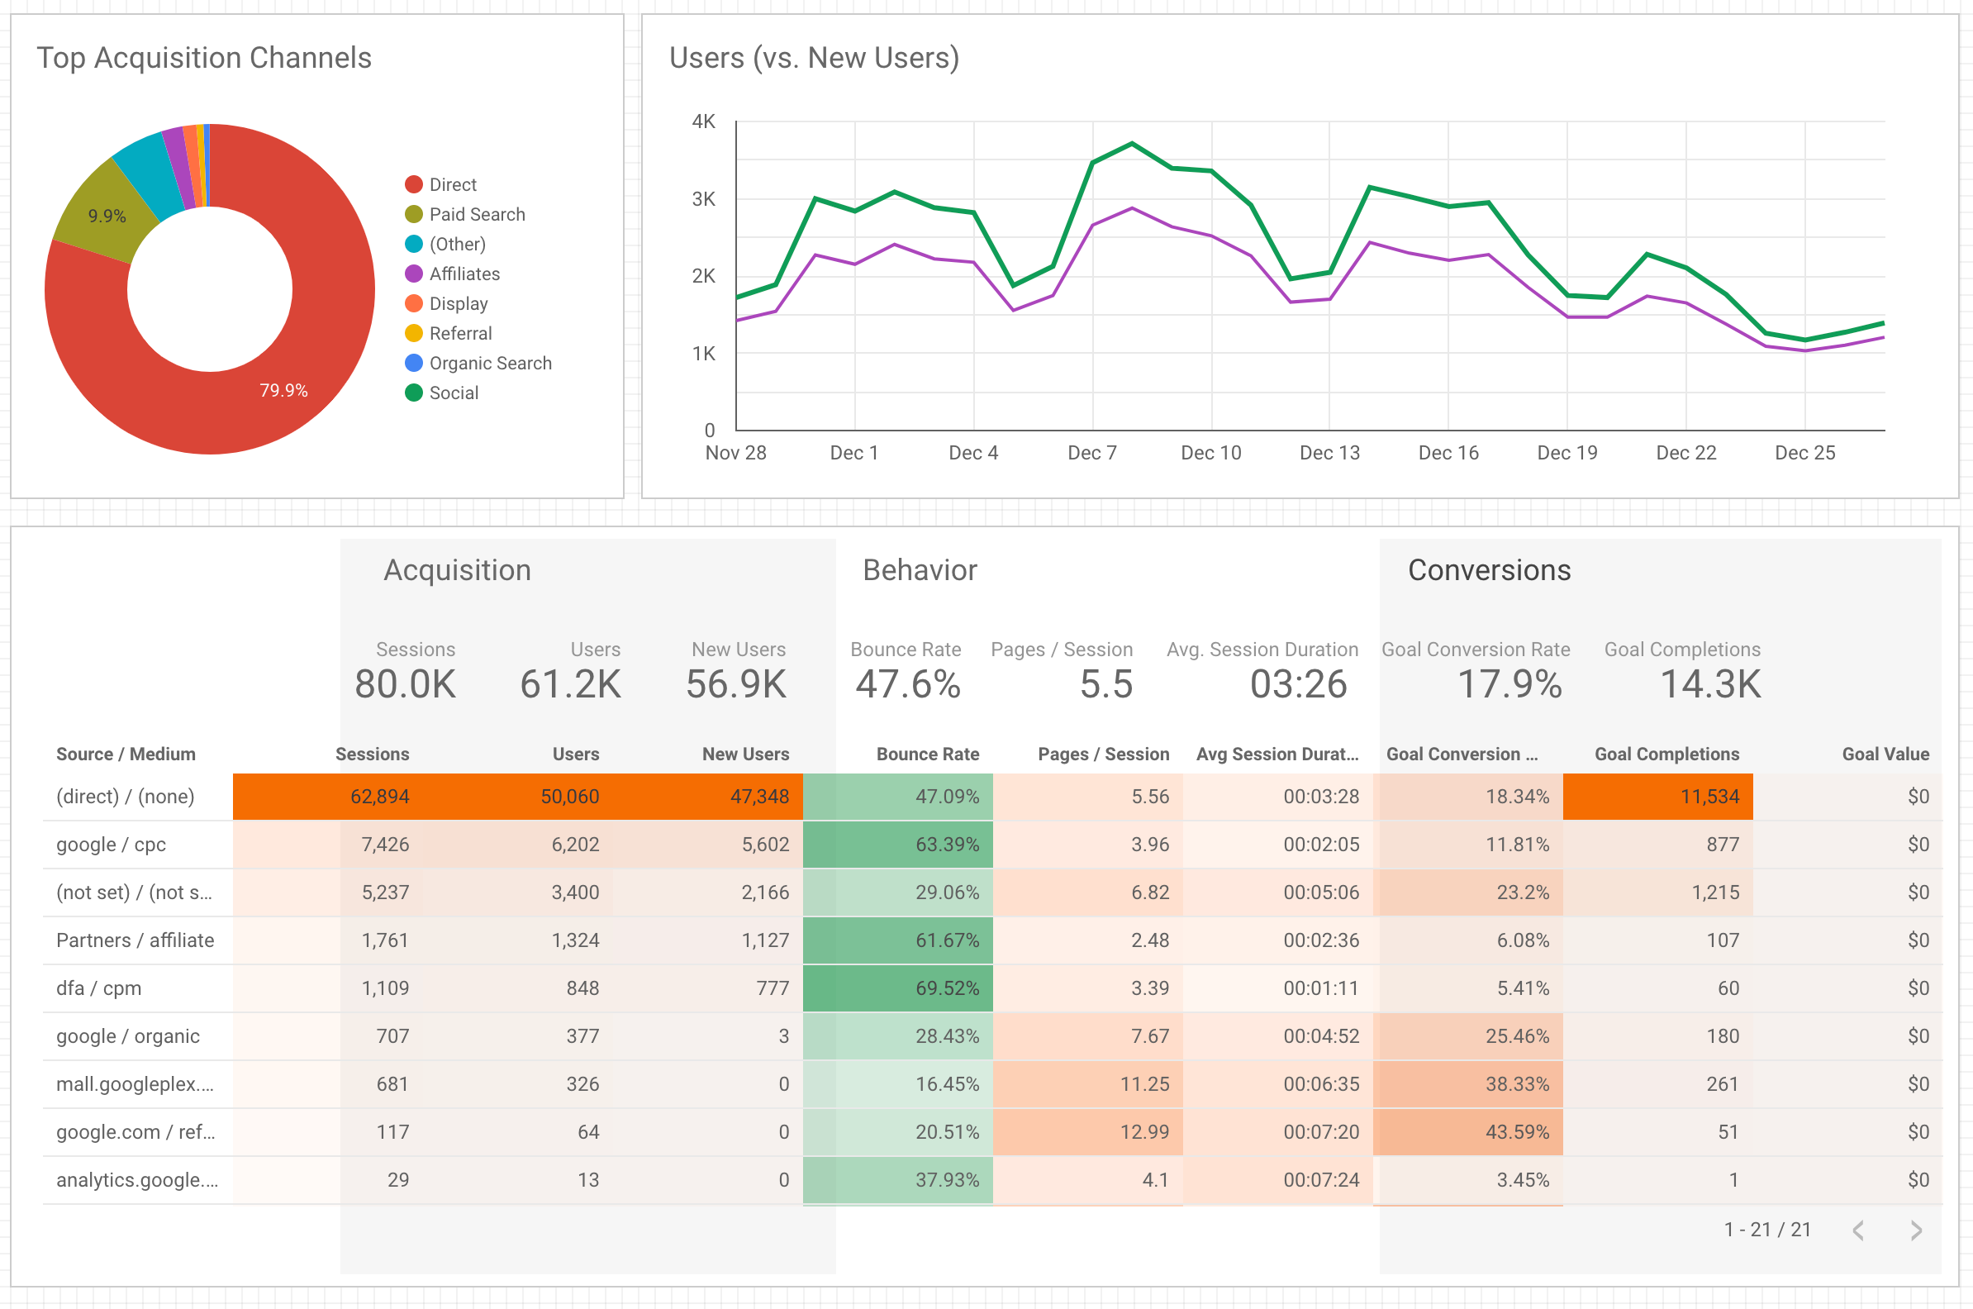Select the Affiliates legend symbol
Screen dimensions: 1973x1309
coord(415,274)
